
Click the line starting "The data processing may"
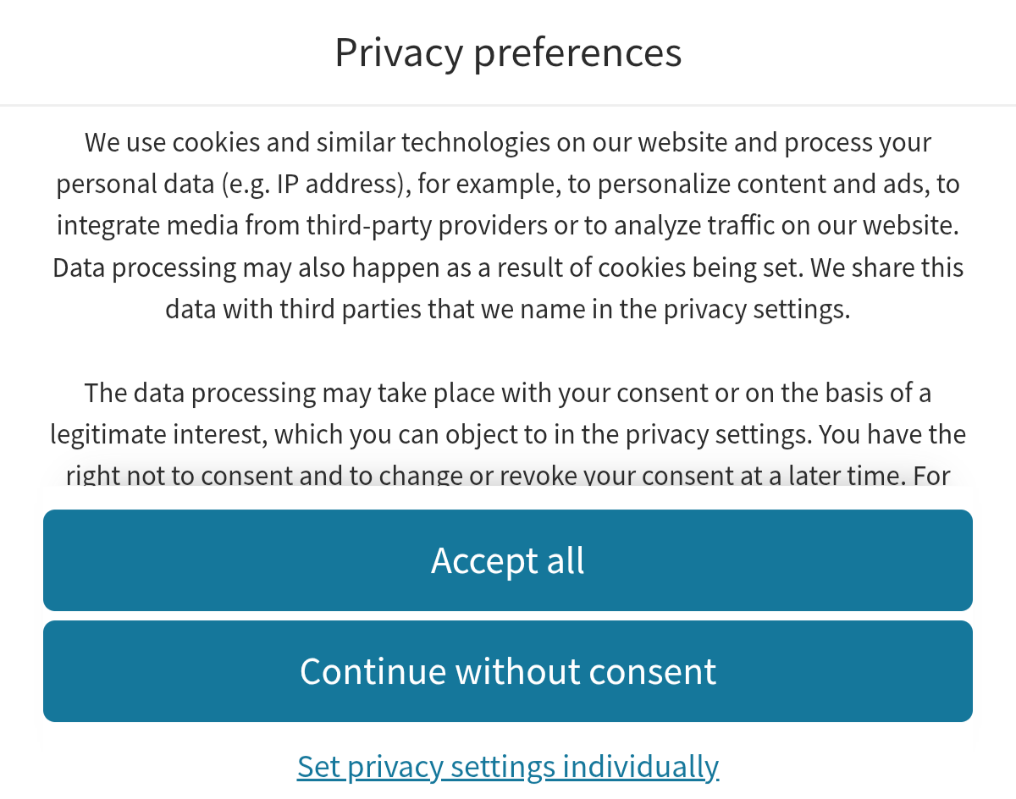pos(508,393)
